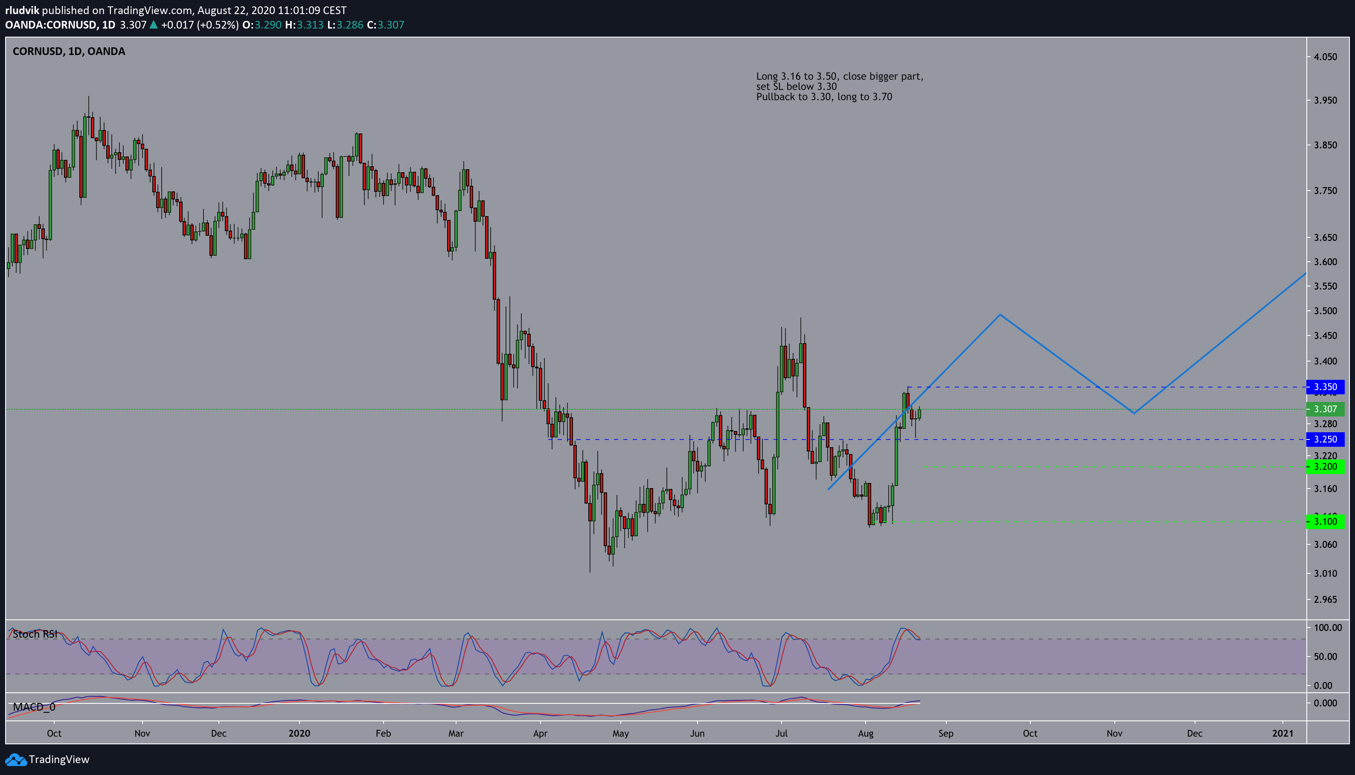Click the Jul label on time axis
Image resolution: width=1355 pixels, height=775 pixels.
[x=781, y=734]
